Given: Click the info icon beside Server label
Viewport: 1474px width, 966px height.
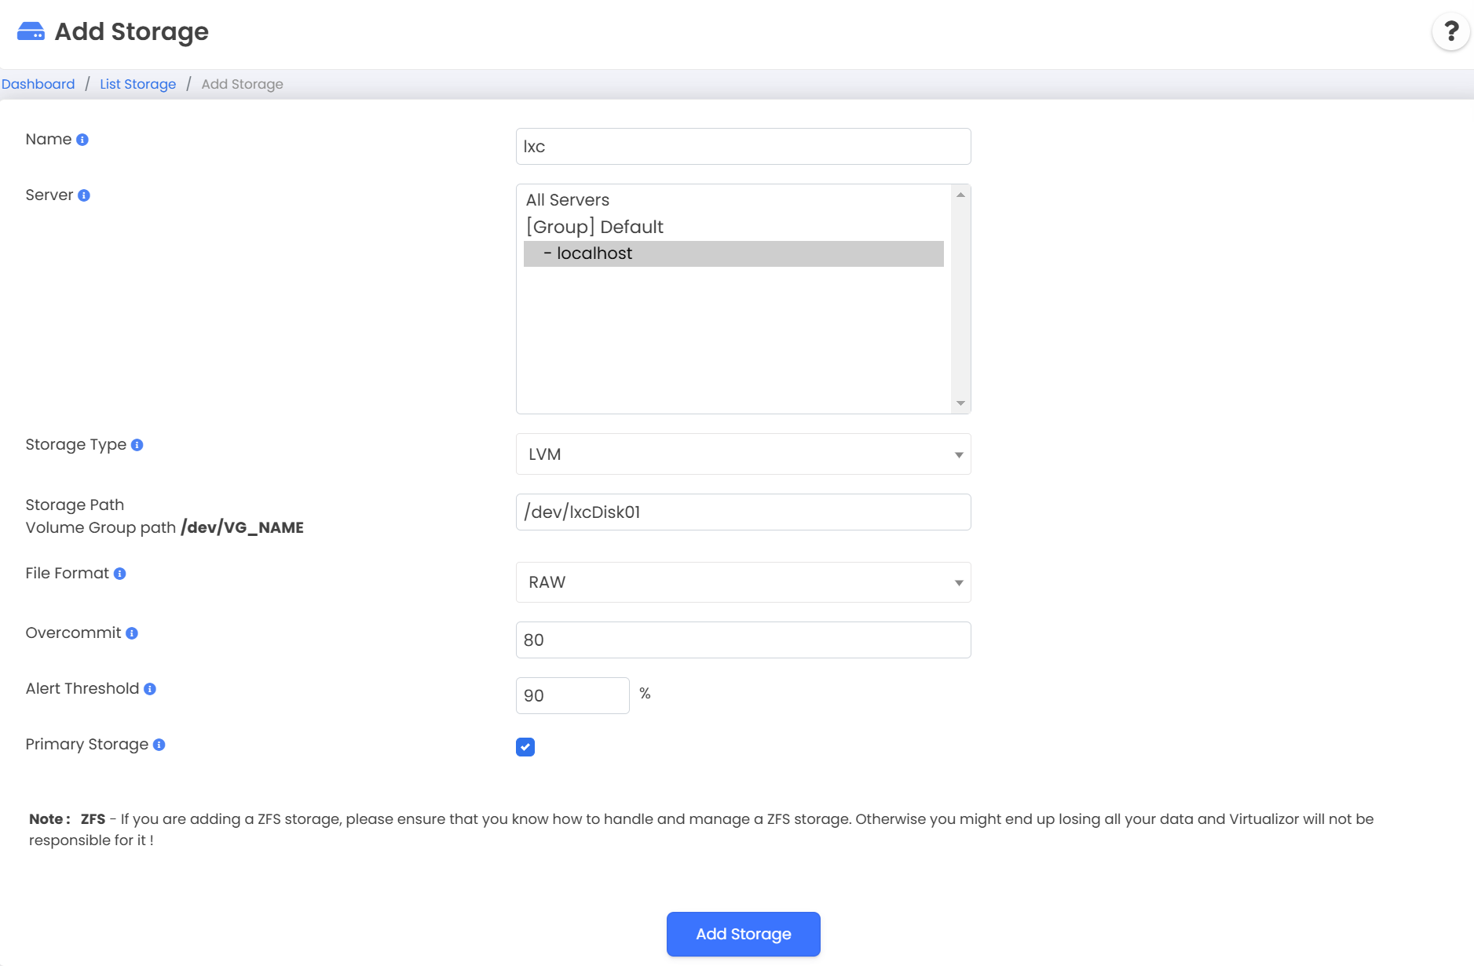Looking at the screenshot, I should click(84, 195).
